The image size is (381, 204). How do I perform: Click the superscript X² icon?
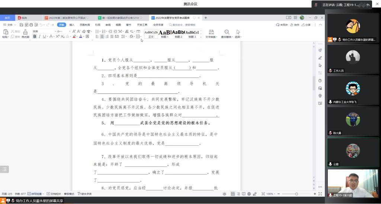tap(58, 37)
